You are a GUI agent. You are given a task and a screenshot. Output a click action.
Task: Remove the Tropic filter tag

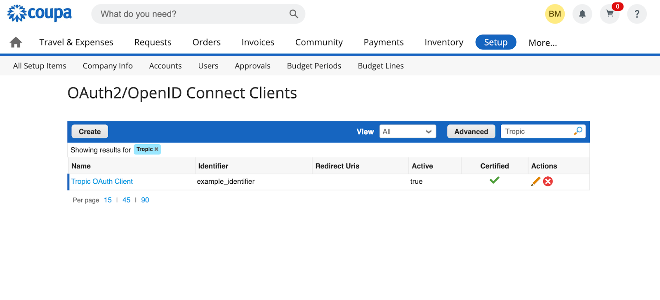pos(156,149)
